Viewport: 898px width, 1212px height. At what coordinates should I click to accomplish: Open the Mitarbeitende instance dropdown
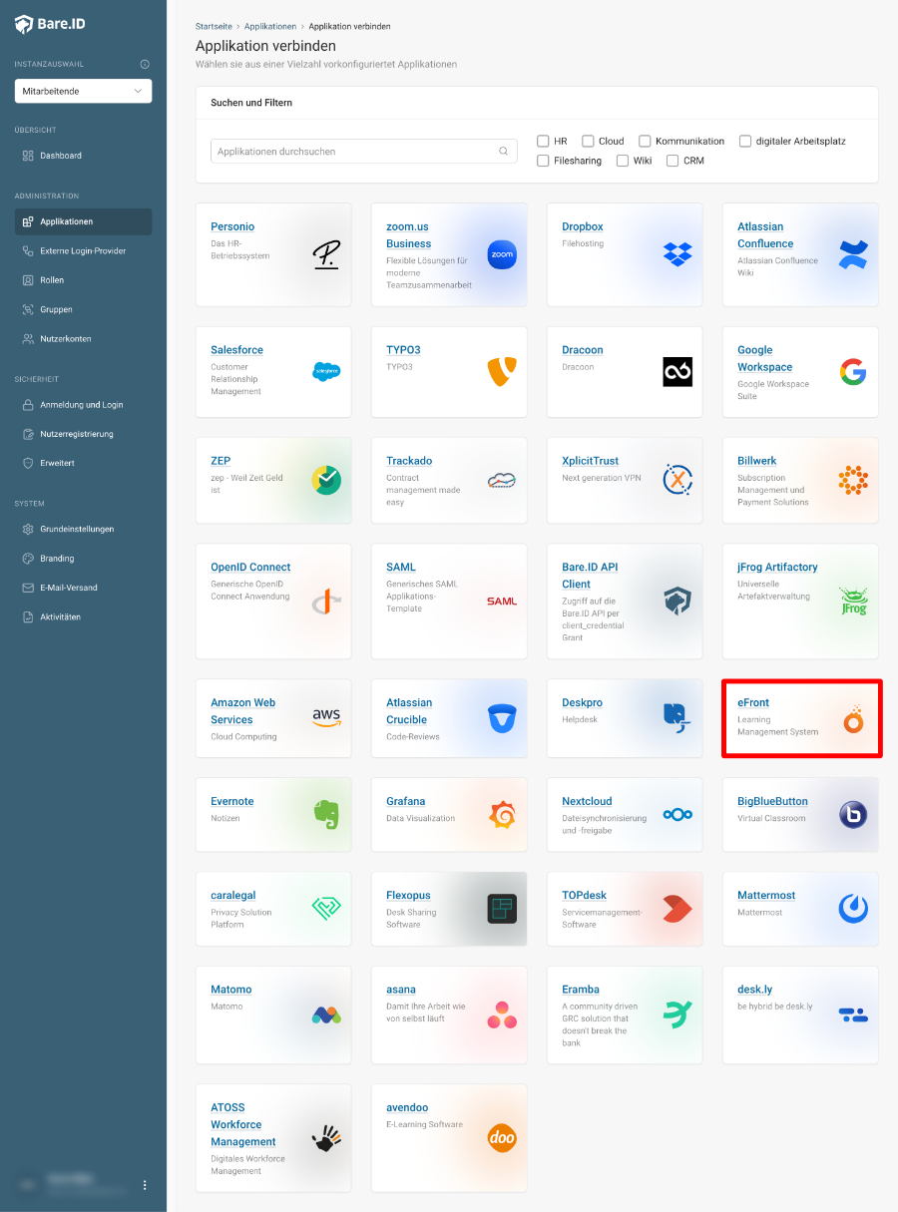83,91
